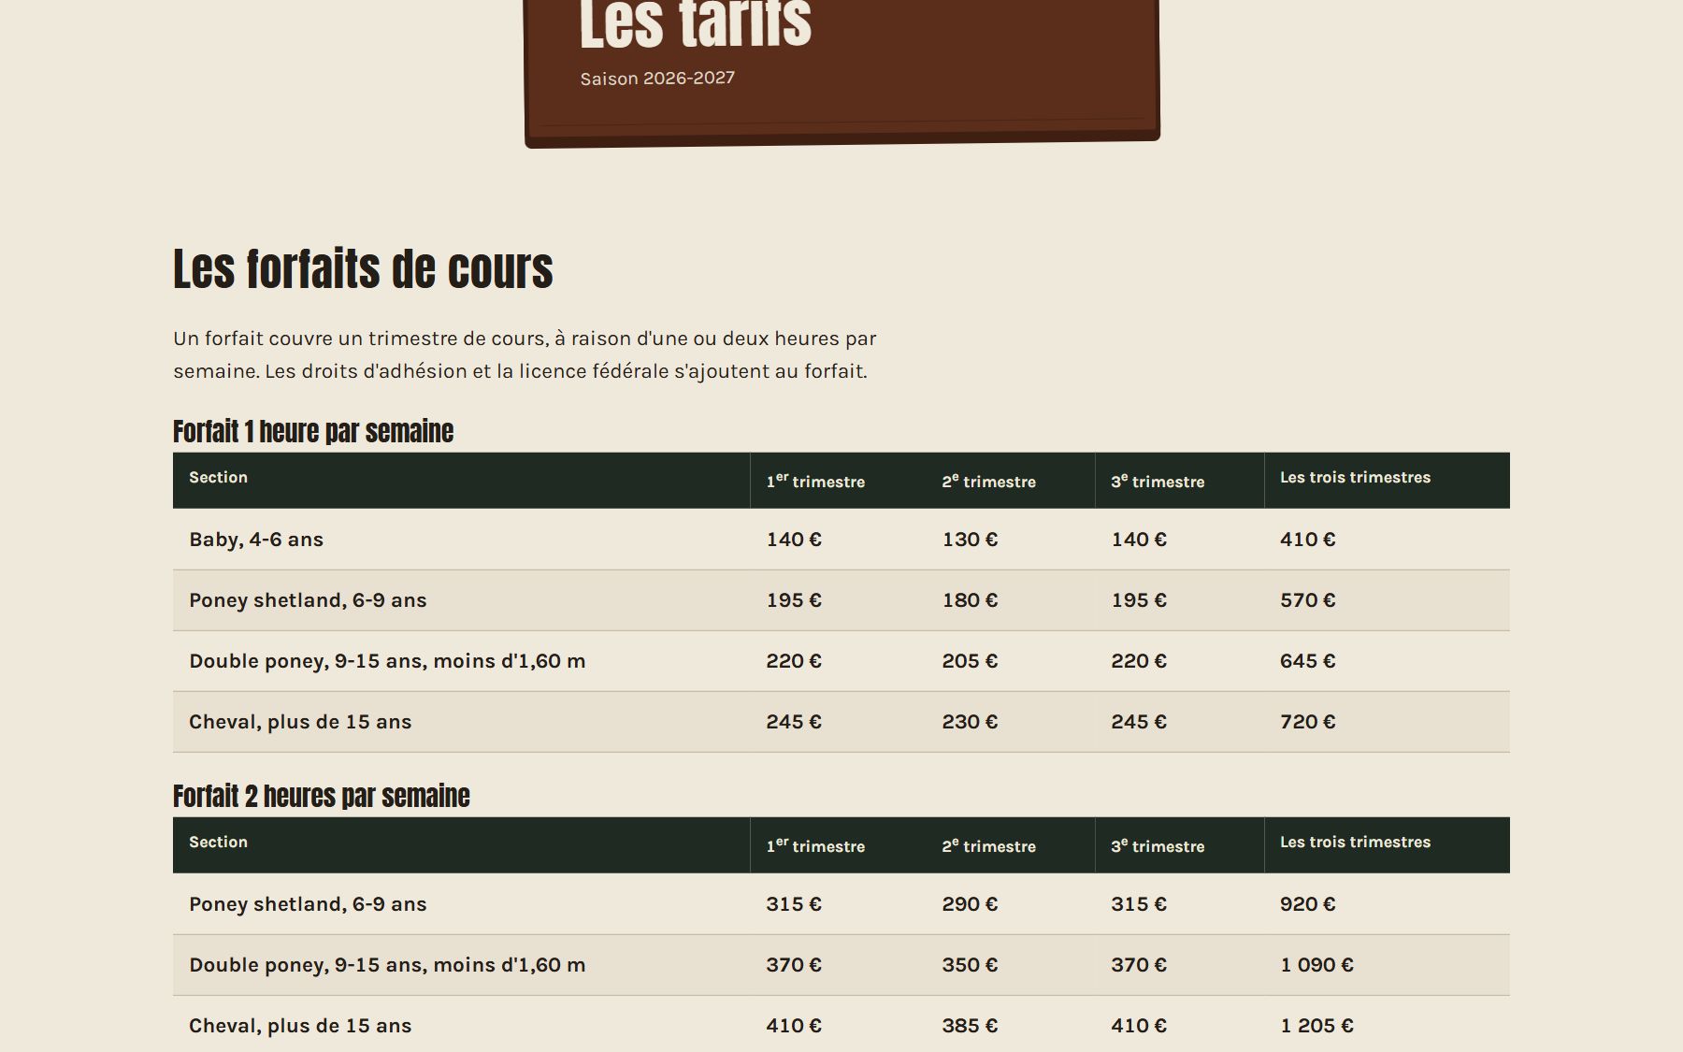Click the 410 € total for Baby

pyautogui.click(x=1308, y=540)
